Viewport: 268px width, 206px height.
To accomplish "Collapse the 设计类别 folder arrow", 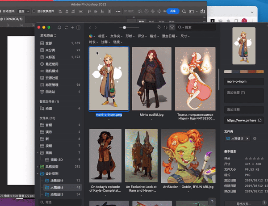I will click(38, 174).
